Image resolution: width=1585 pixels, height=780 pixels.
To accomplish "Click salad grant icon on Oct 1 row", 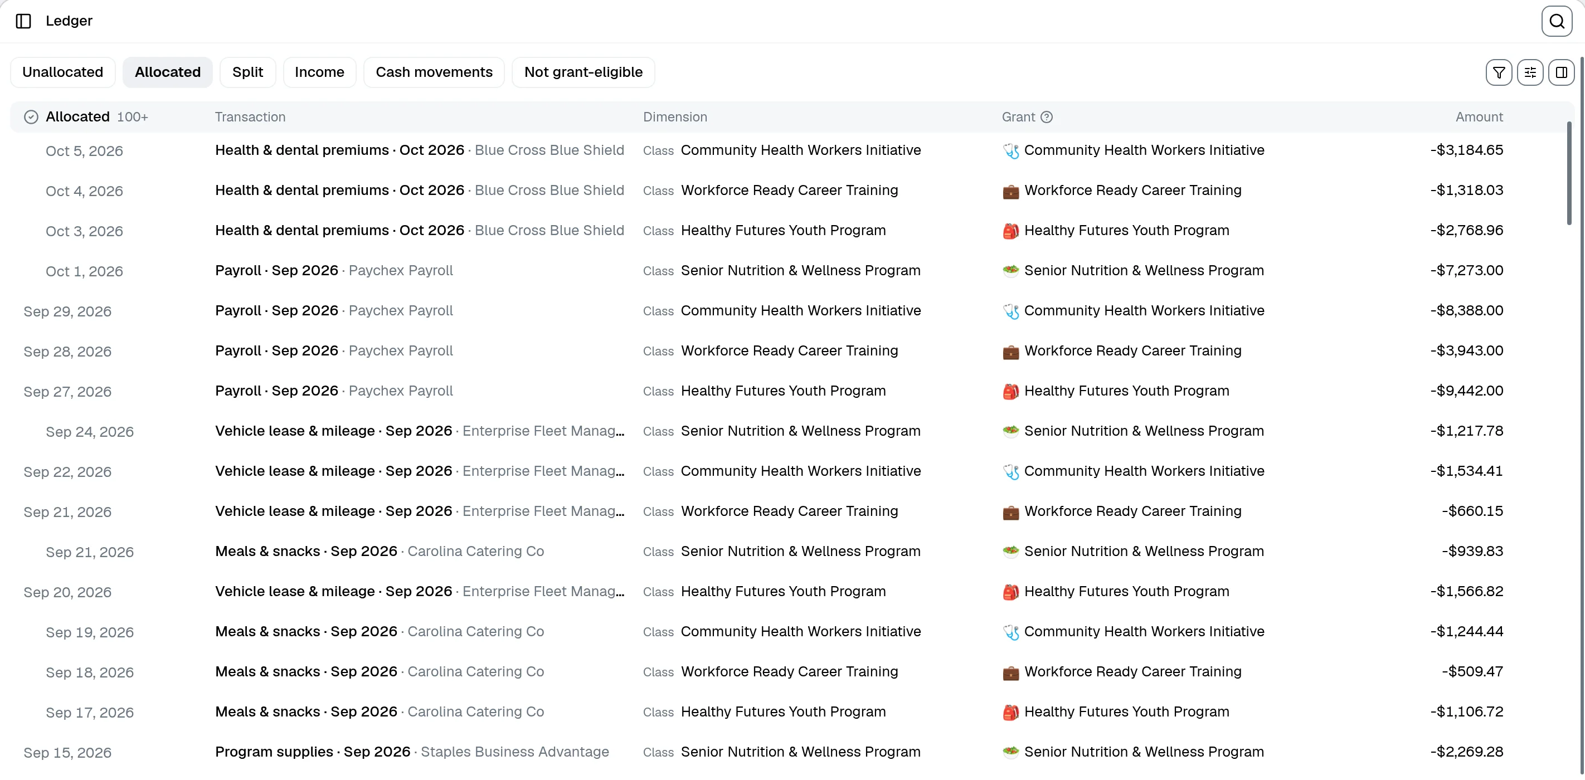I will [x=1011, y=271].
